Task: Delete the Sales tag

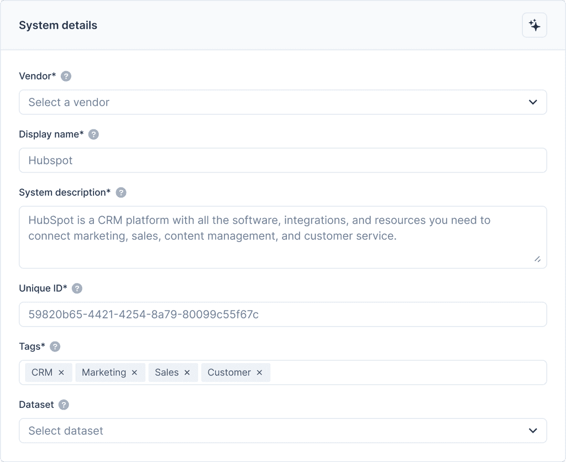Action: pos(187,372)
